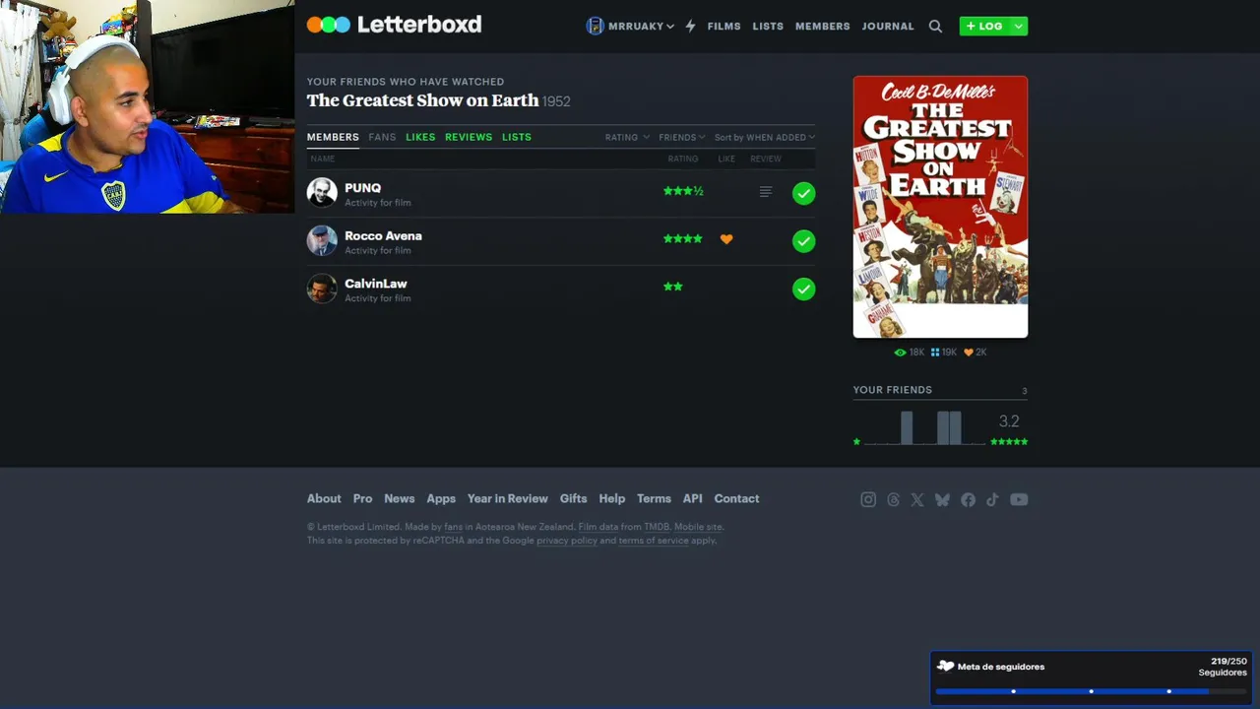Switch to the Reviews tab
Image resolution: width=1260 pixels, height=709 pixels.
click(x=469, y=137)
